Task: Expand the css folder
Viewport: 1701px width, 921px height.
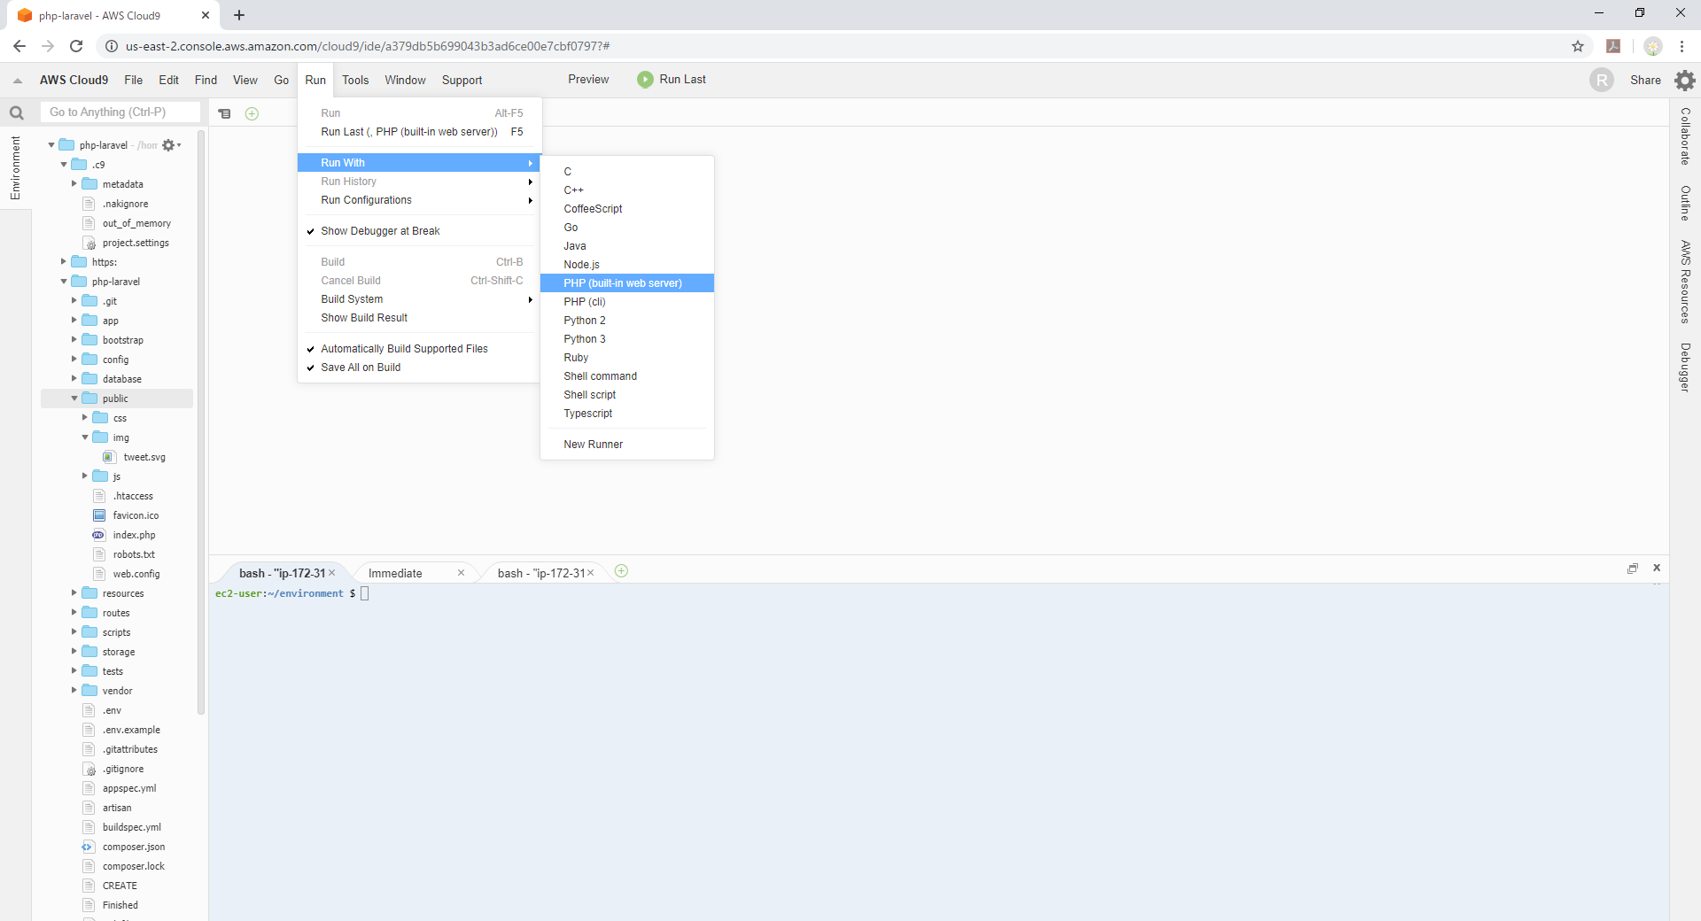Action: click(x=85, y=418)
